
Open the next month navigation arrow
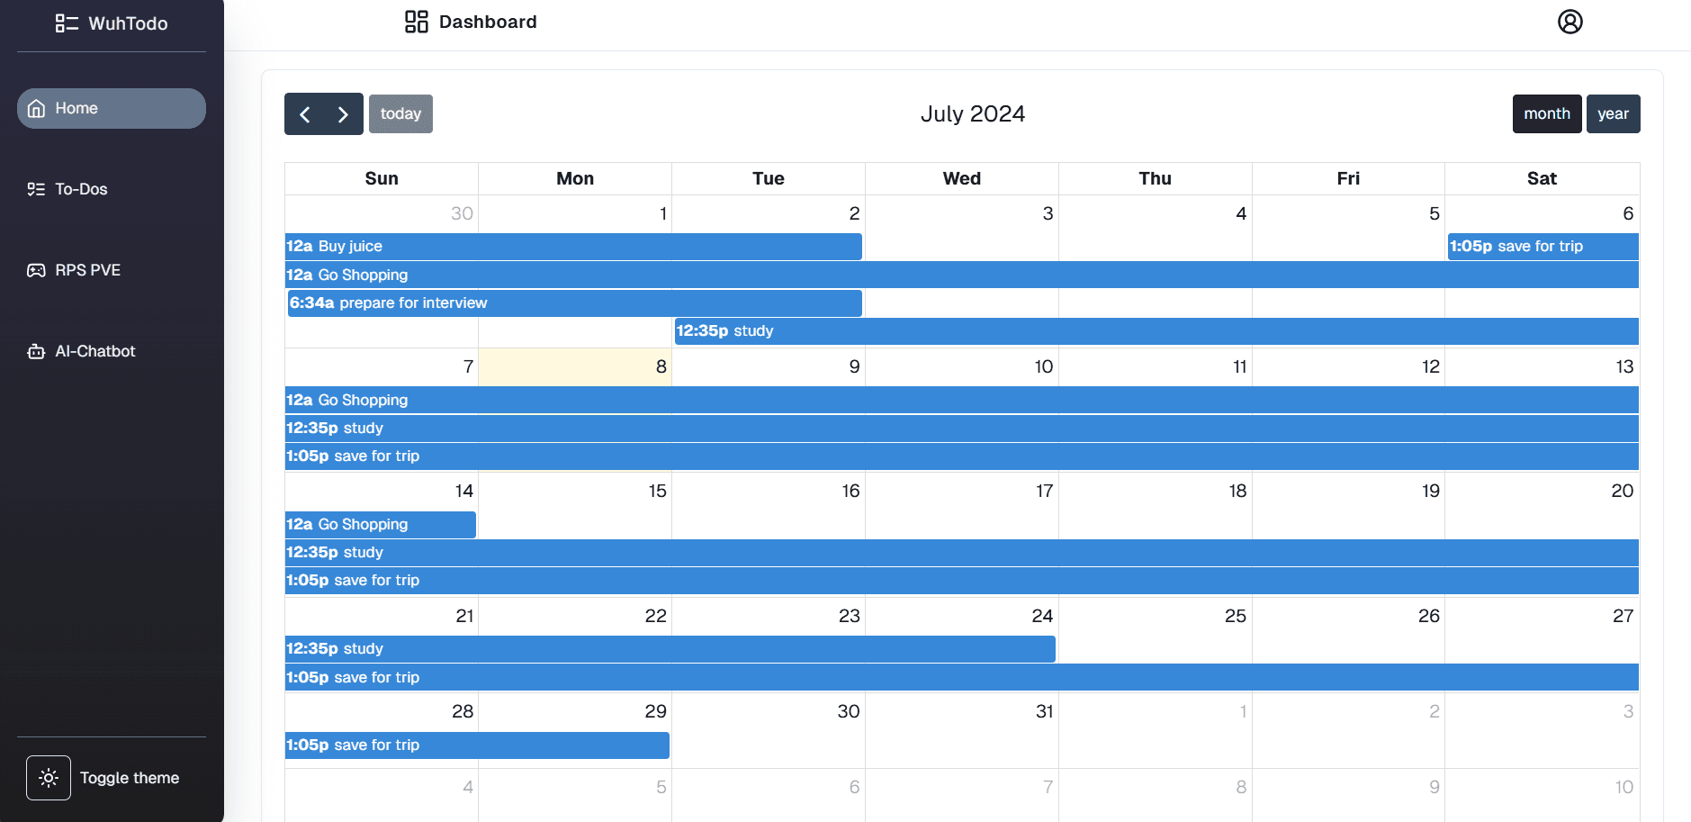342,113
